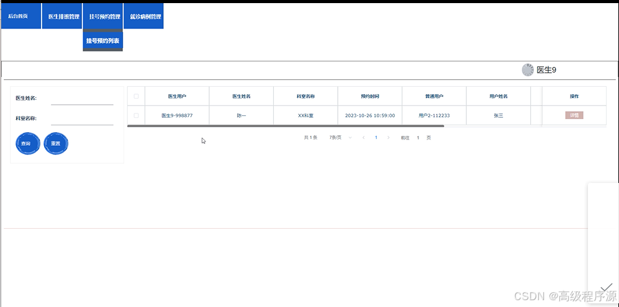Open 详情 for the 陈一 appointment
The image size is (619, 307).
[574, 115]
